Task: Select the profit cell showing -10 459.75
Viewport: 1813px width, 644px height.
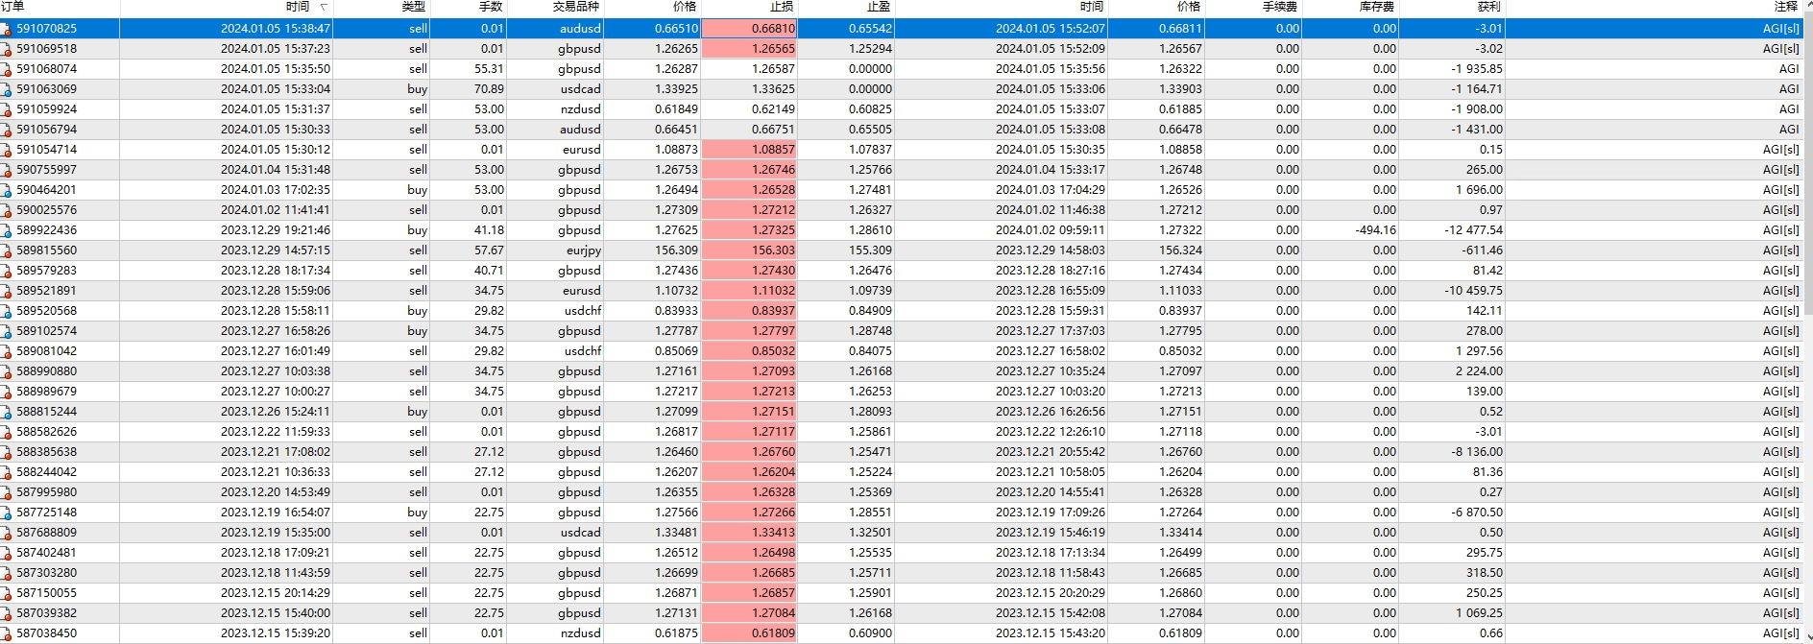Action: pos(1474,291)
